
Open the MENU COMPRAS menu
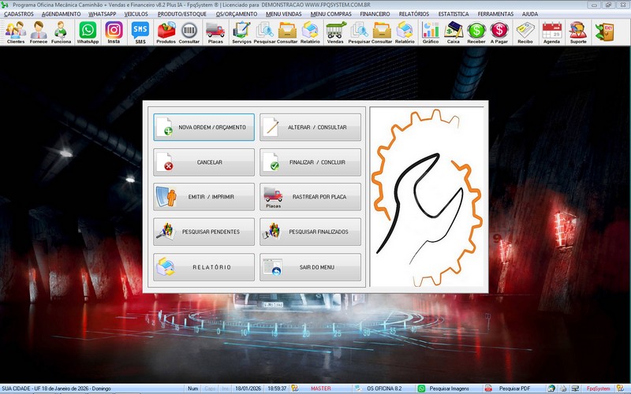click(x=330, y=13)
